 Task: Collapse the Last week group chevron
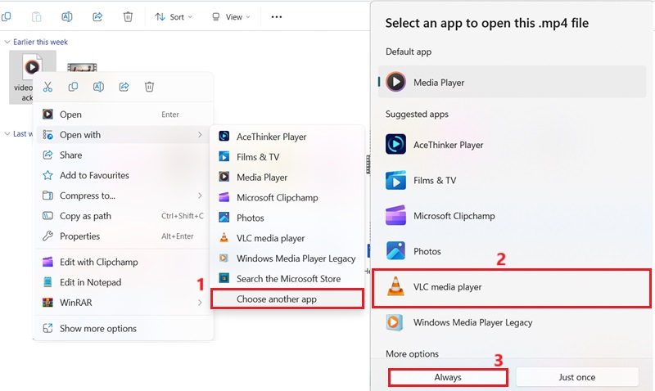(7, 133)
